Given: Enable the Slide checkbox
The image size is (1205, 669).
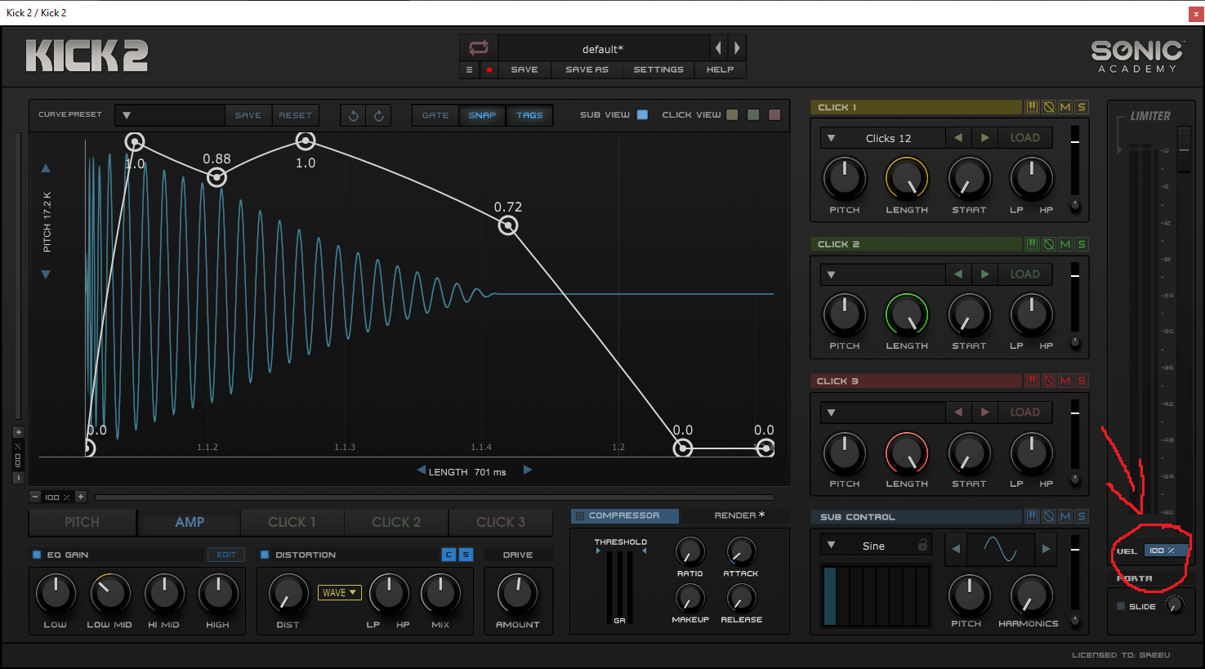Looking at the screenshot, I should (x=1121, y=606).
